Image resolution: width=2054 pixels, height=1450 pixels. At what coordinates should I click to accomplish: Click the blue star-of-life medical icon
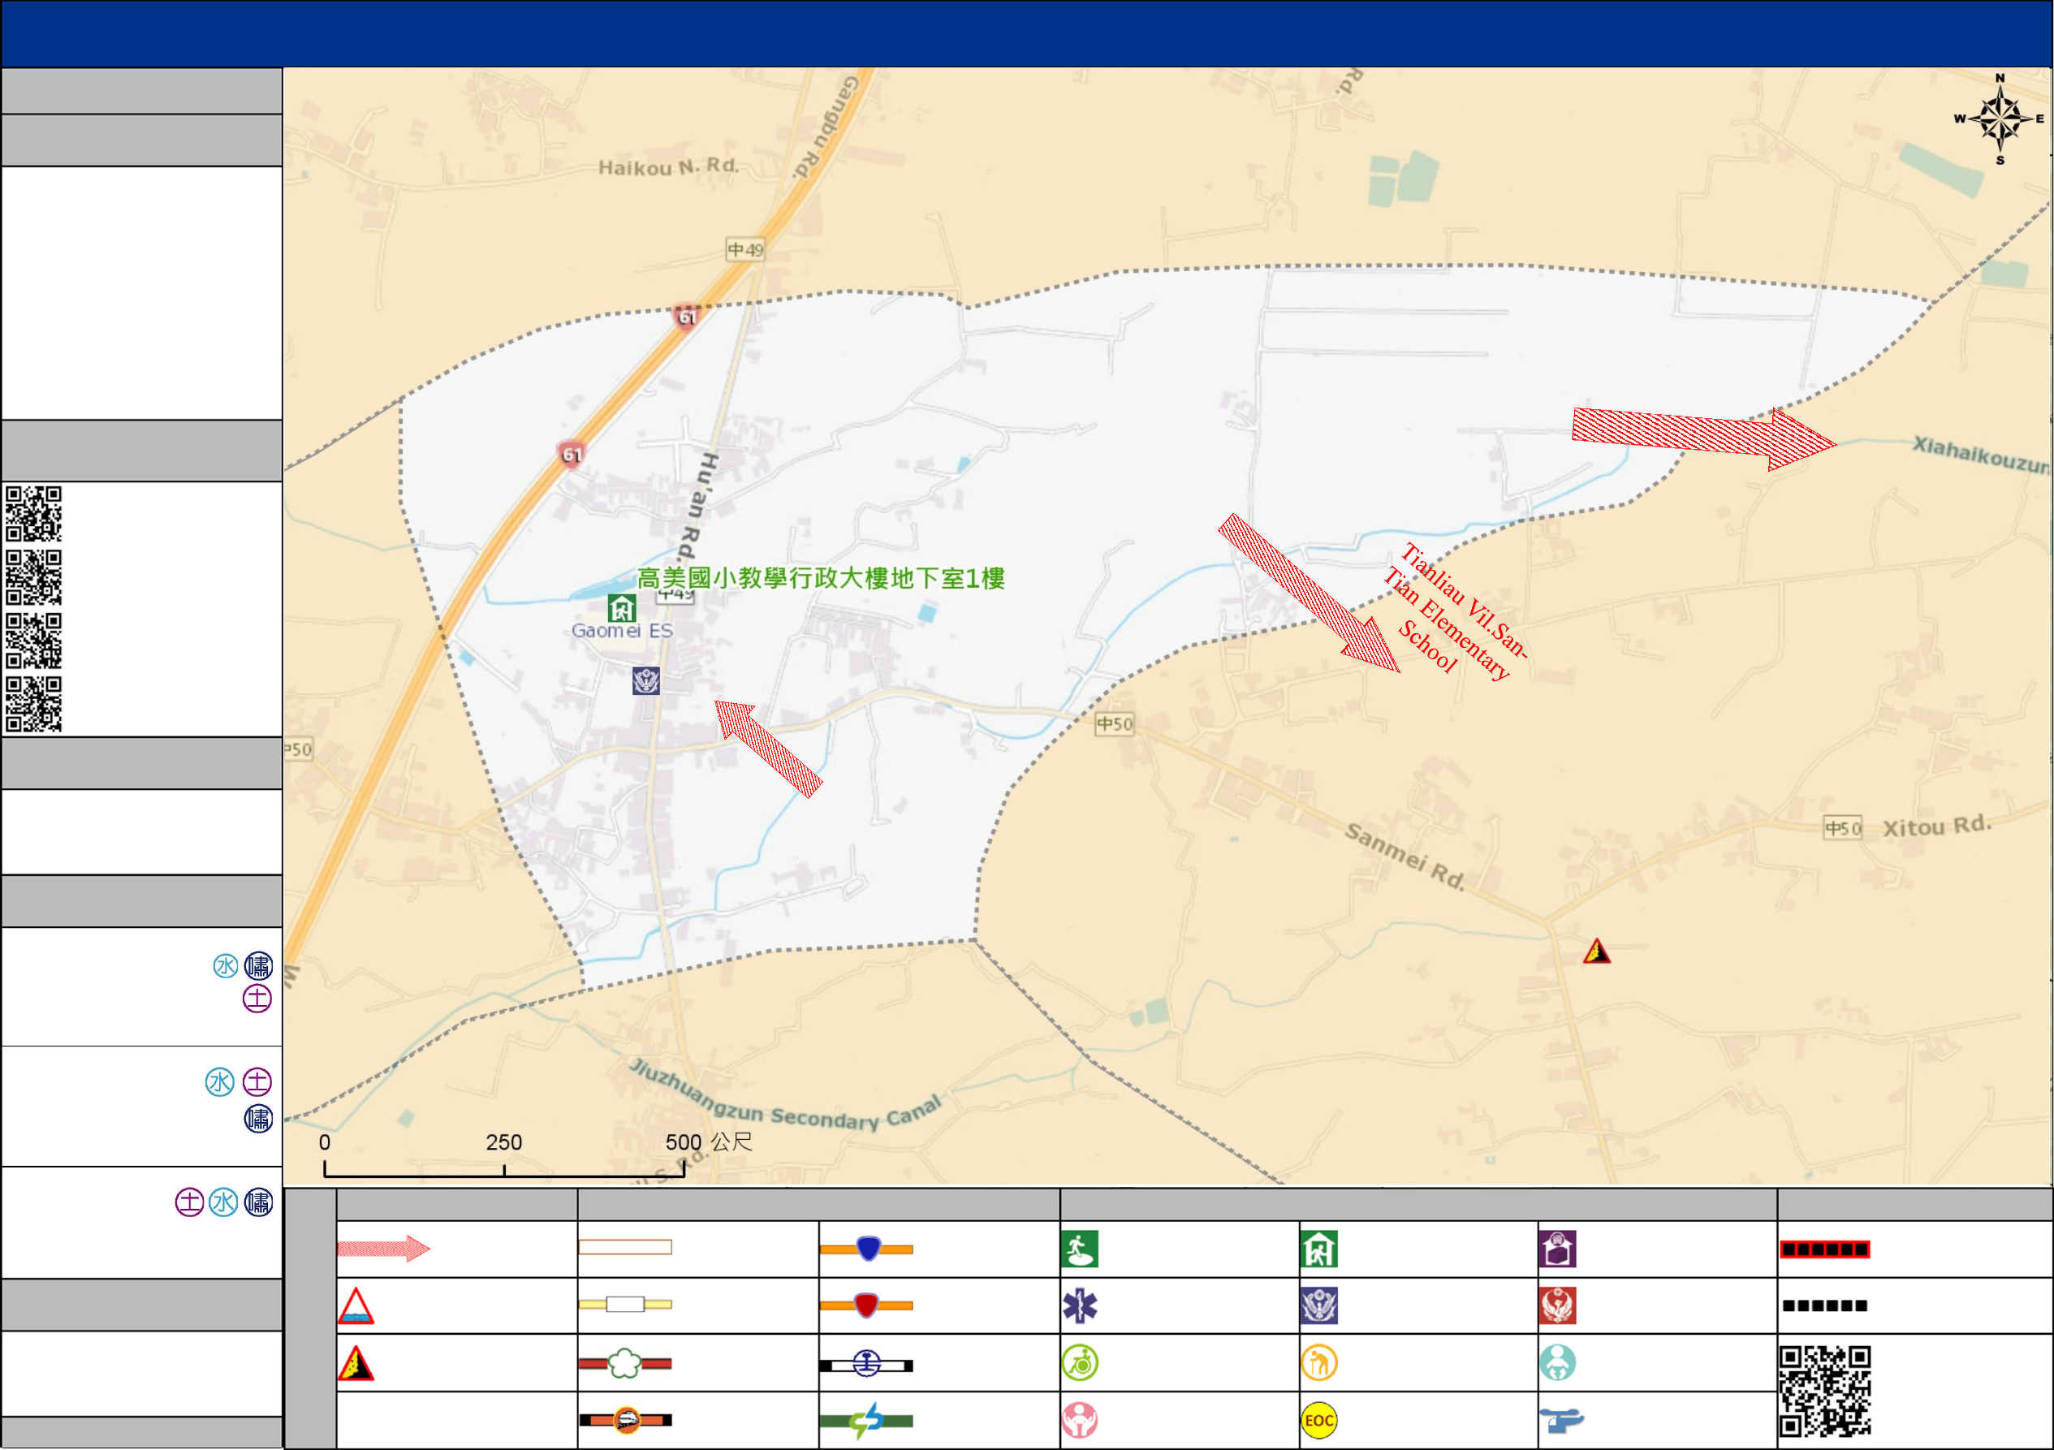click(x=1080, y=1306)
